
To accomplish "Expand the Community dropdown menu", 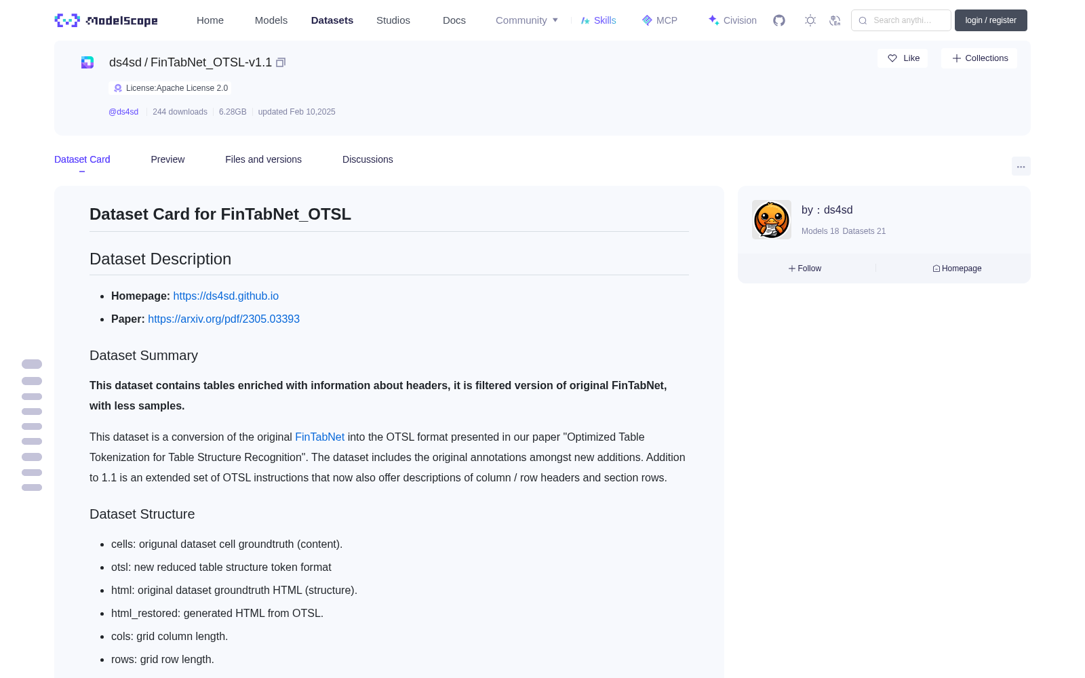I will click(527, 20).
